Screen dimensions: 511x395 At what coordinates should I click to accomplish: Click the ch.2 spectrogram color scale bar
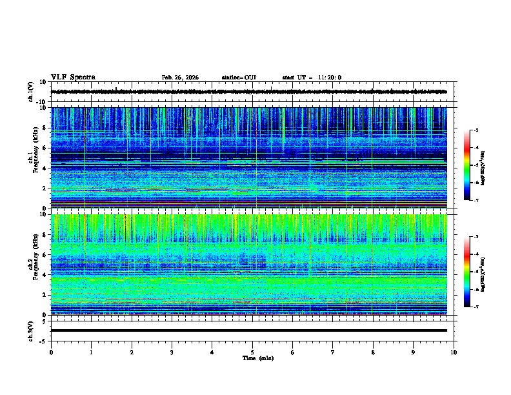click(466, 272)
